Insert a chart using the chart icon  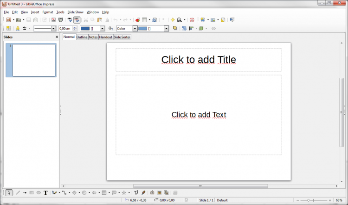click(x=138, y=20)
